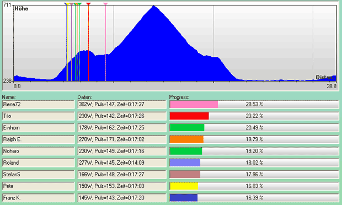Select the Roland name entry
Screen dimensions: 342x205
39,163
